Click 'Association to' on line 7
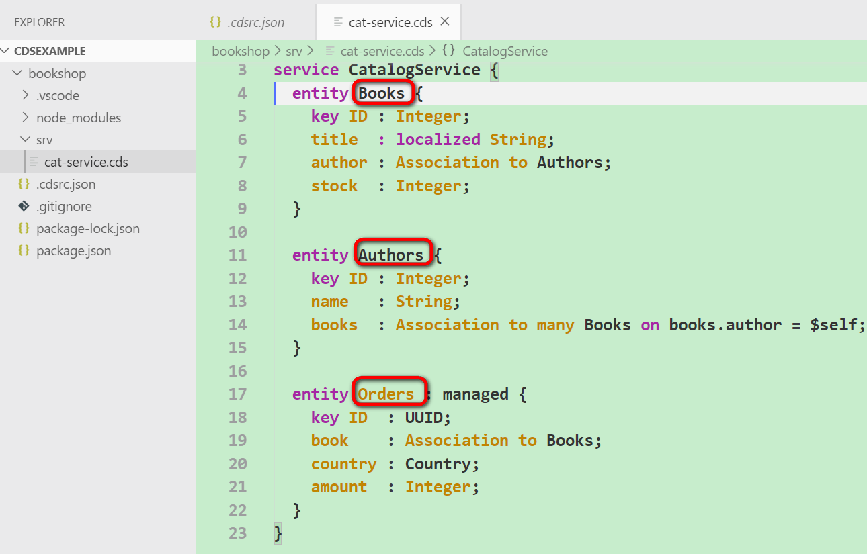This screenshot has height=554, width=867. pyautogui.click(x=462, y=163)
